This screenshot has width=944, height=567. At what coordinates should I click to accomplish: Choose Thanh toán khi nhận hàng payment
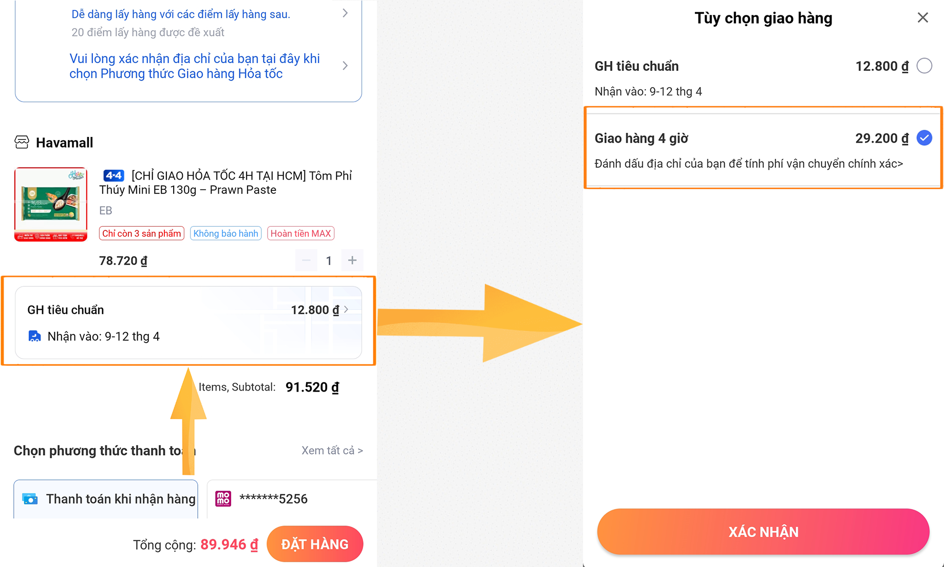(106, 499)
